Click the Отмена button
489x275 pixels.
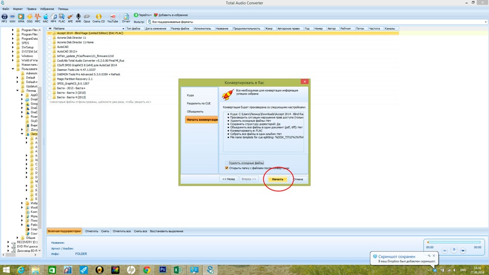(x=298, y=179)
